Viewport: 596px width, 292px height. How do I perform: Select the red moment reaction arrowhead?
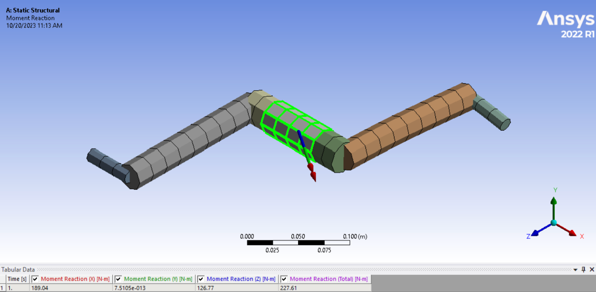click(312, 174)
